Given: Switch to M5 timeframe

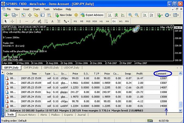Looking at the screenshot, I should (82, 22).
